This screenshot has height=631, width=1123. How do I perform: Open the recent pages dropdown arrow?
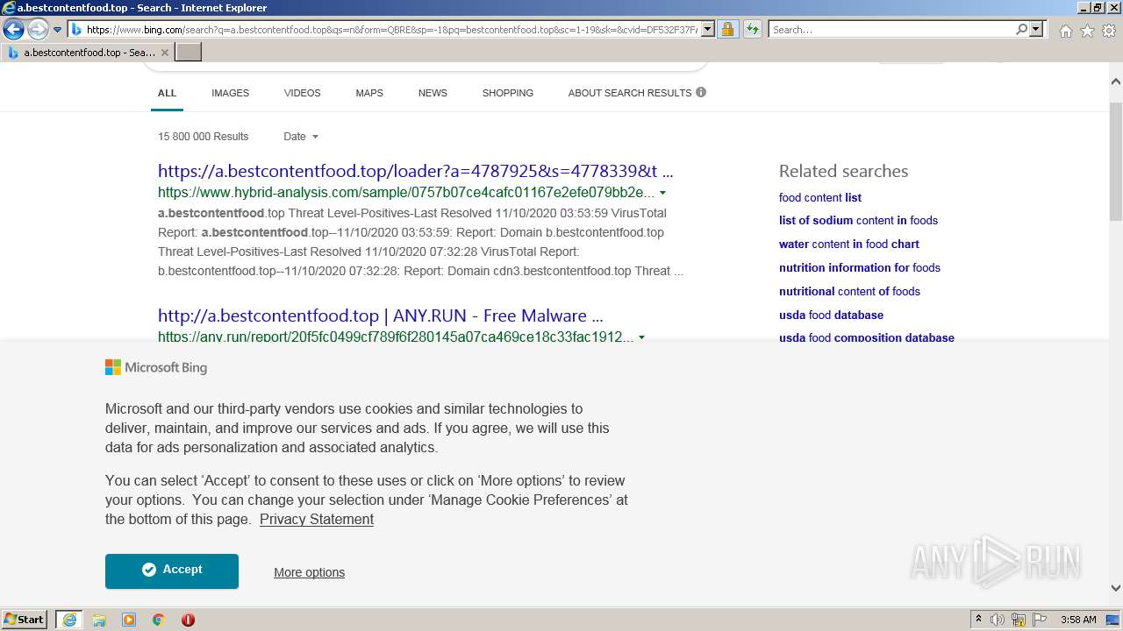(58, 30)
